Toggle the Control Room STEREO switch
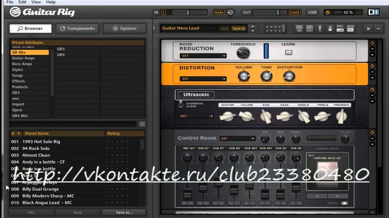Image resolution: width=389 pixels, height=218 pixels. [344, 203]
